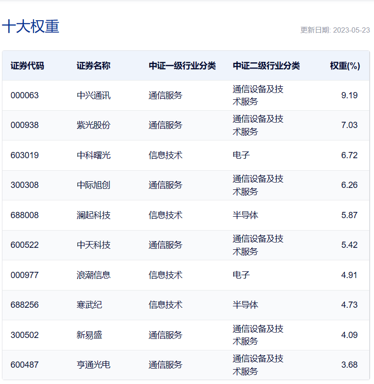Click 通信服务 in the 紫光股份 row
This screenshot has height=384, width=374.
tap(165, 125)
